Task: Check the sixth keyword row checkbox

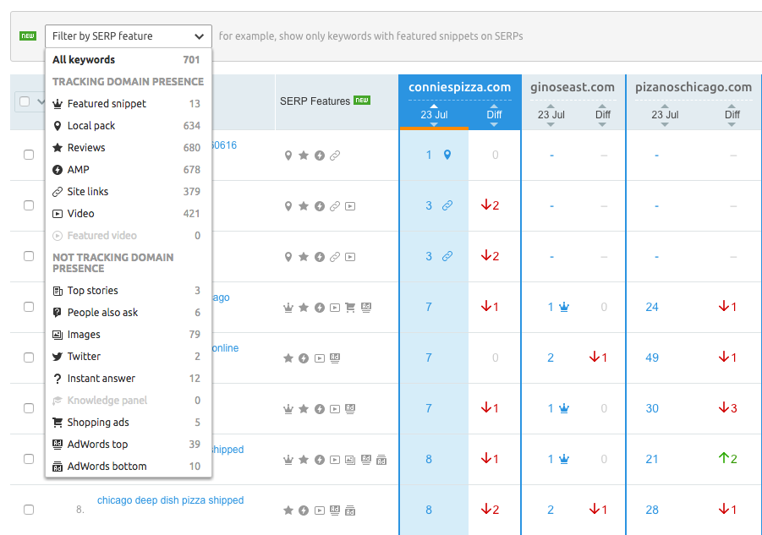Action: (29, 408)
